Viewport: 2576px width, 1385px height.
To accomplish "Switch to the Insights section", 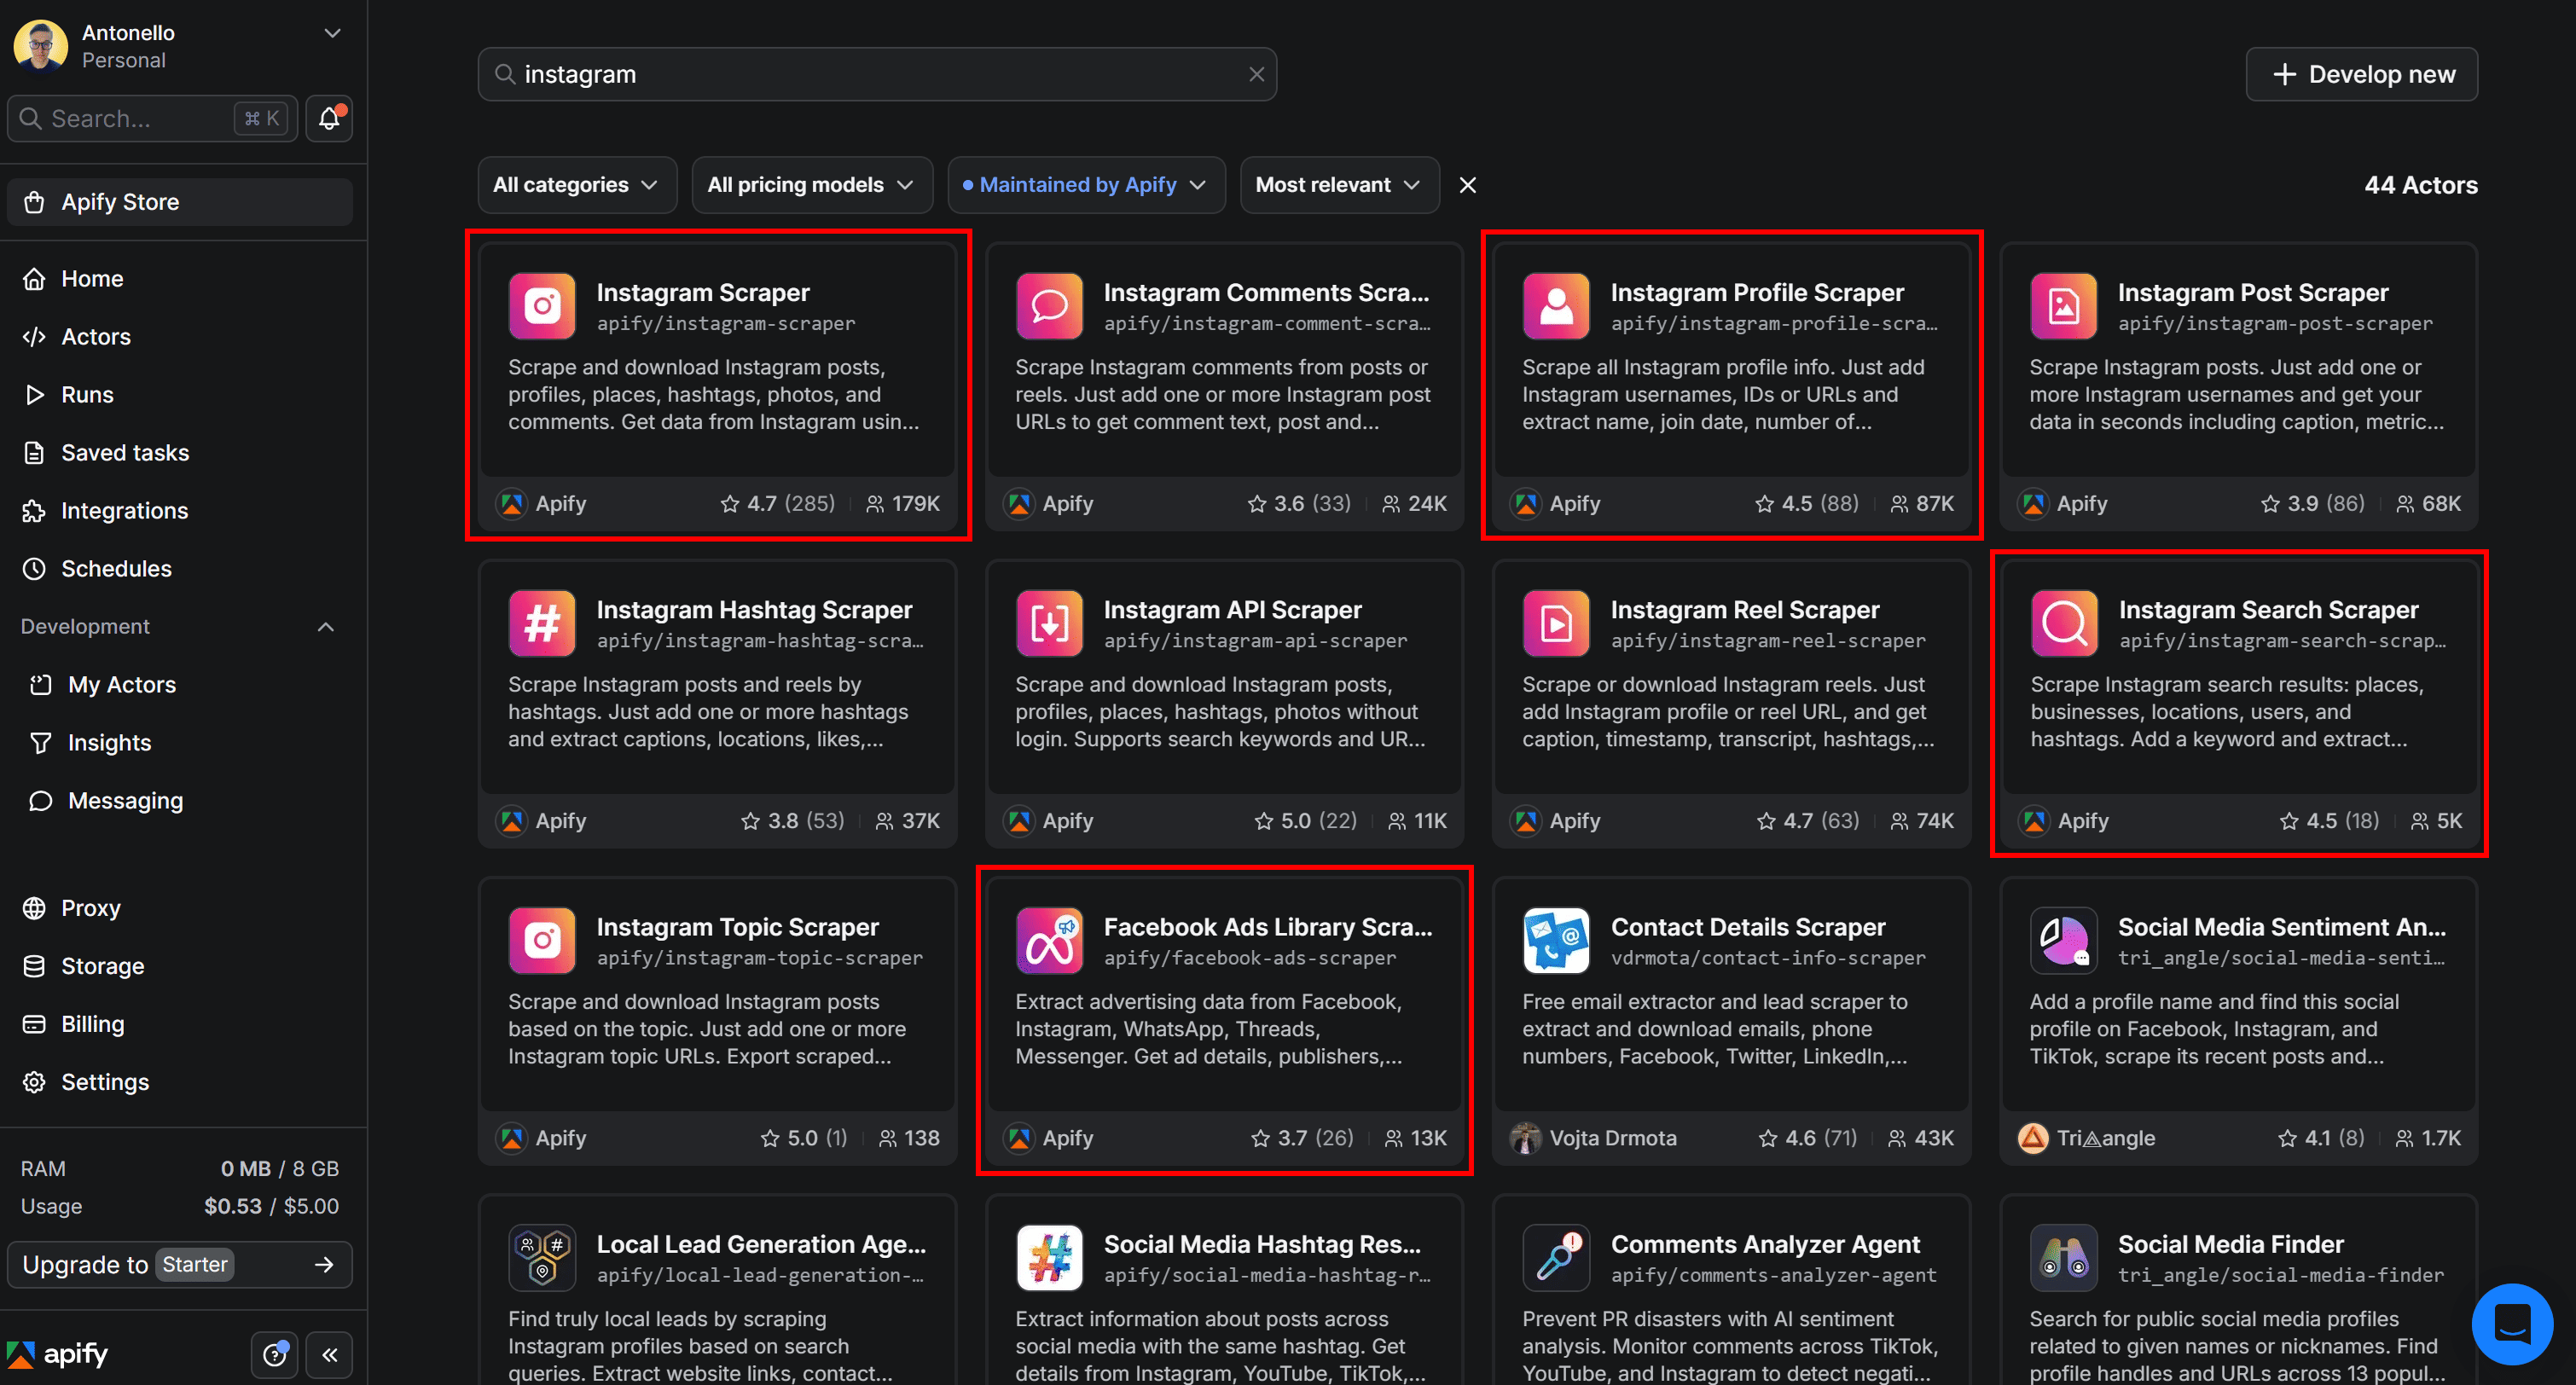I will click(110, 742).
